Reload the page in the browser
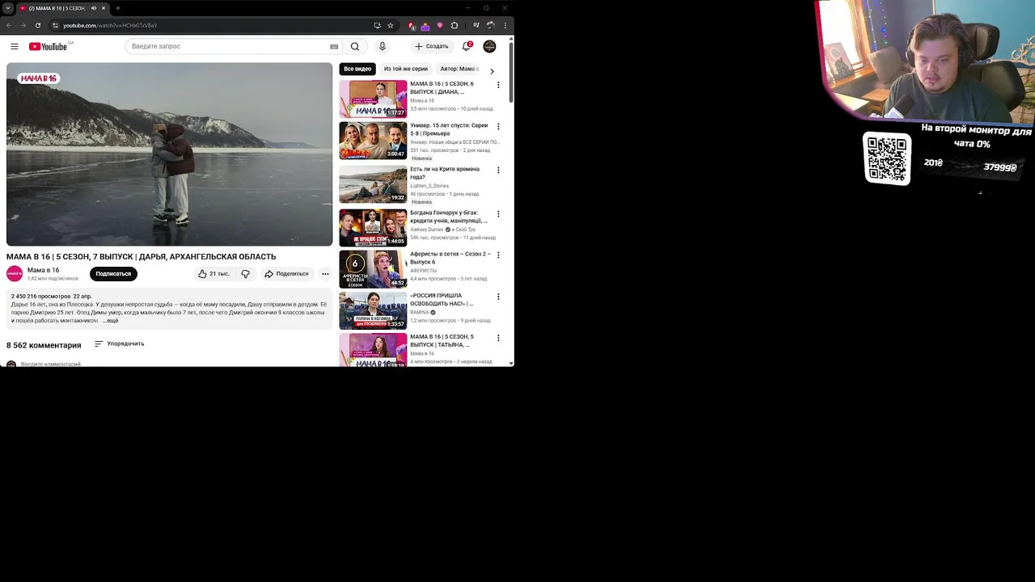This screenshot has width=1035, height=582. 37,25
